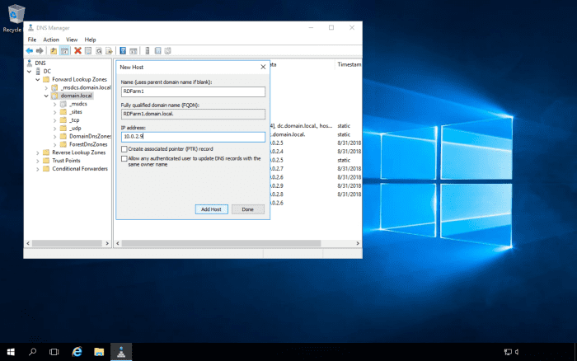This screenshot has width=577, height=361.
Task: Select Trust Points in the tree
Action: (66, 161)
